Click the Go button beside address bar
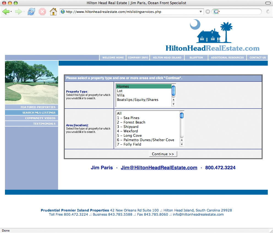 coord(208,12)
